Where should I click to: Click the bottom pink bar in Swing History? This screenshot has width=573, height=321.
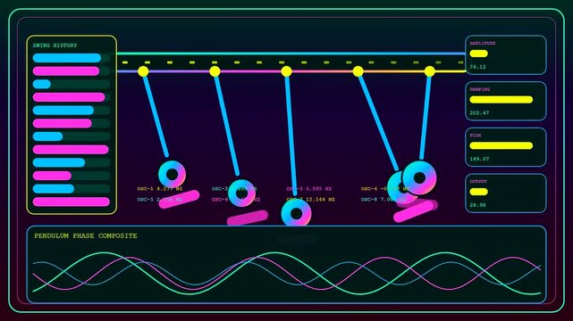(x=72, y=202)
